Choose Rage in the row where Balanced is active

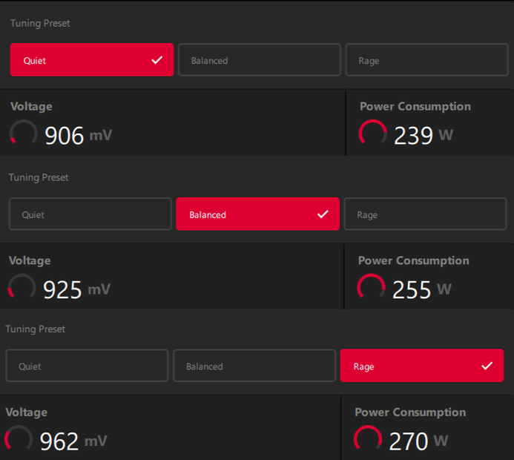425,214
